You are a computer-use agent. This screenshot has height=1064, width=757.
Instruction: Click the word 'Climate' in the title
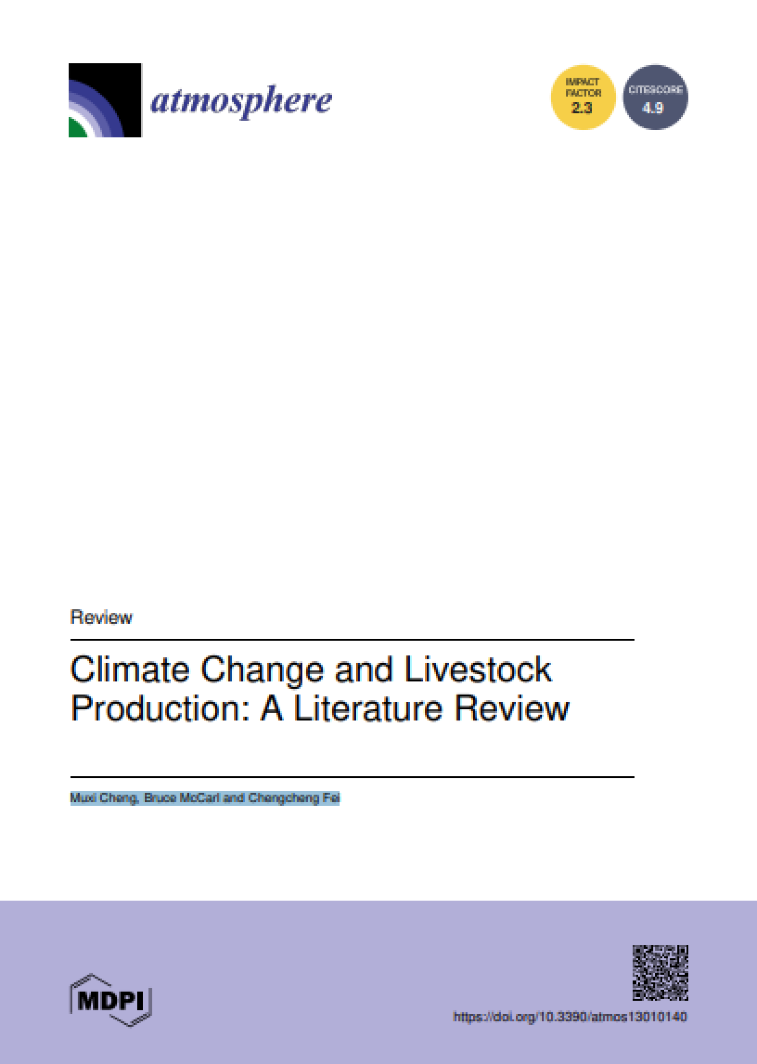pyautogui.click(x=130, y=670)
